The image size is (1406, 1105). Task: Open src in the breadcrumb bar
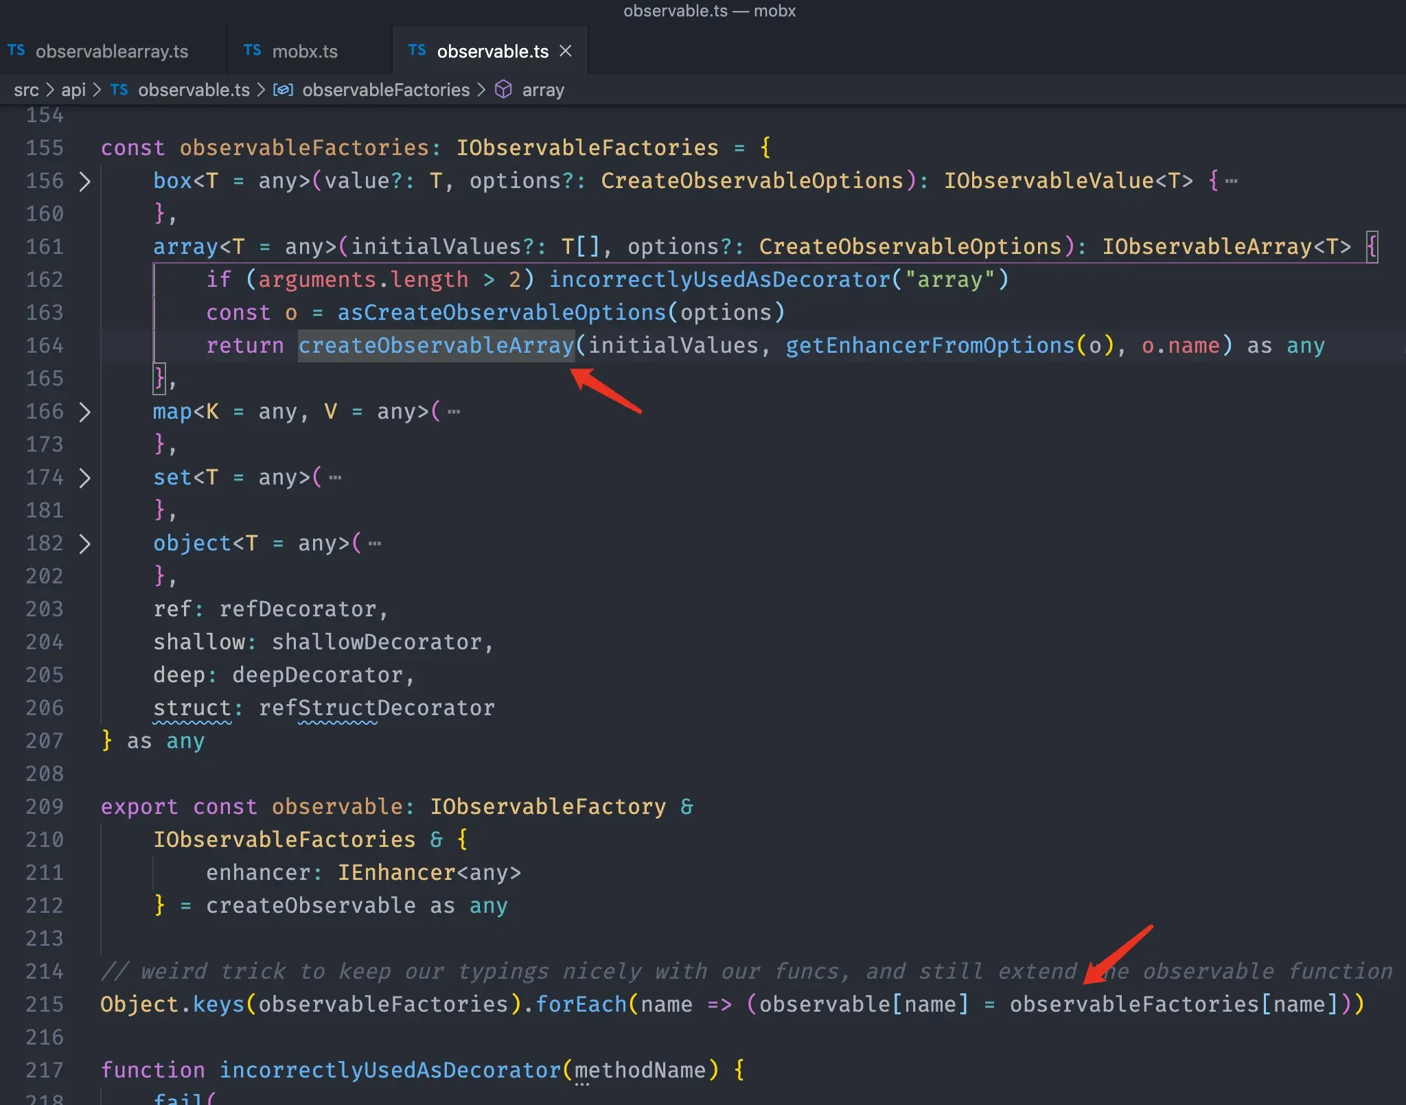pos(27,89)
